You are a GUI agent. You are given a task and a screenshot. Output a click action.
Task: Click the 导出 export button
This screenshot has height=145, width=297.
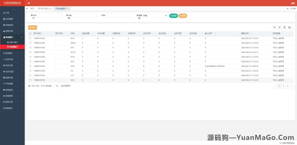[32, 28]
